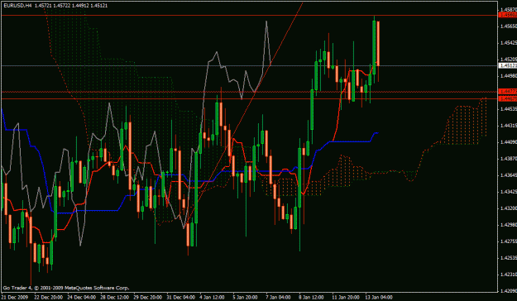Click the 1.44315 price axis label
The image size is (517, 301).
click(x=508, y=126)
